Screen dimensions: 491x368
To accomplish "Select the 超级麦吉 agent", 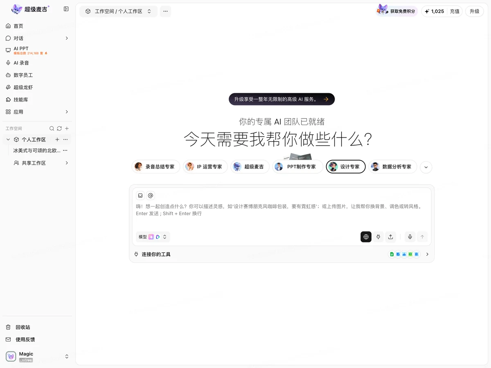I will click(250, 167).
